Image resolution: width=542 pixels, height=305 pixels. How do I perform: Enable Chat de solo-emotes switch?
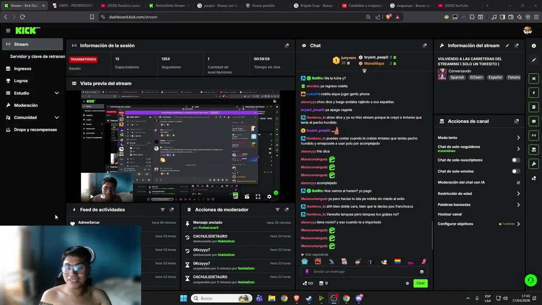tap(516, 171)
